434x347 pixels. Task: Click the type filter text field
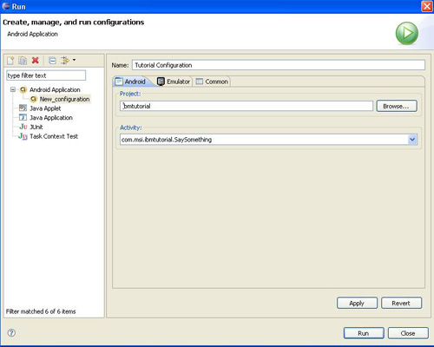46,75
